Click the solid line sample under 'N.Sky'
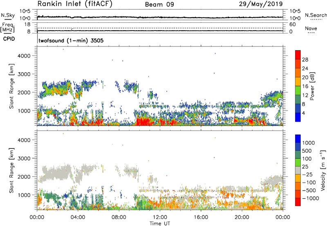Screen dimensions: 327x226 click(x=8, y=19)
